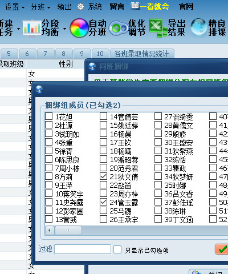
Task: Click the 精良排课 globe icon
Action: coord(198,27)
